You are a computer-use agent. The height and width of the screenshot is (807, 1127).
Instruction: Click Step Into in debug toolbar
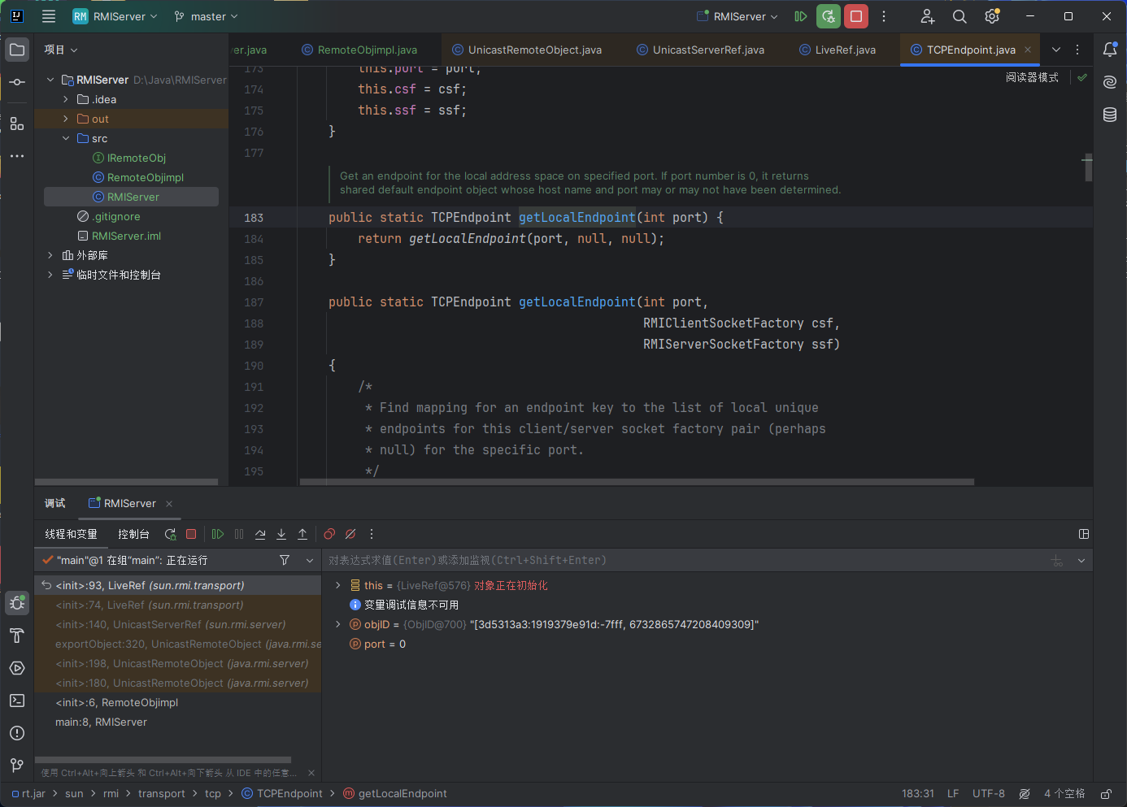[281, 534]
